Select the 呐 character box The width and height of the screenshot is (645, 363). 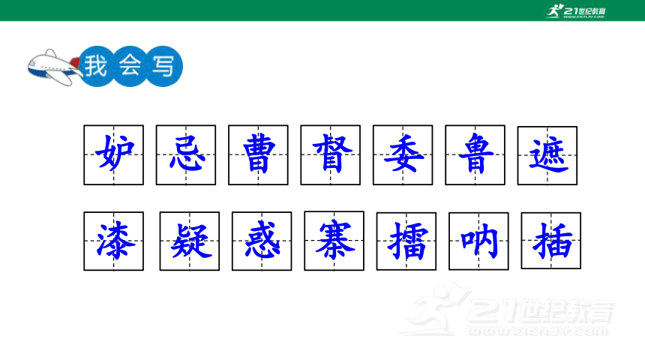pos(478,241)
